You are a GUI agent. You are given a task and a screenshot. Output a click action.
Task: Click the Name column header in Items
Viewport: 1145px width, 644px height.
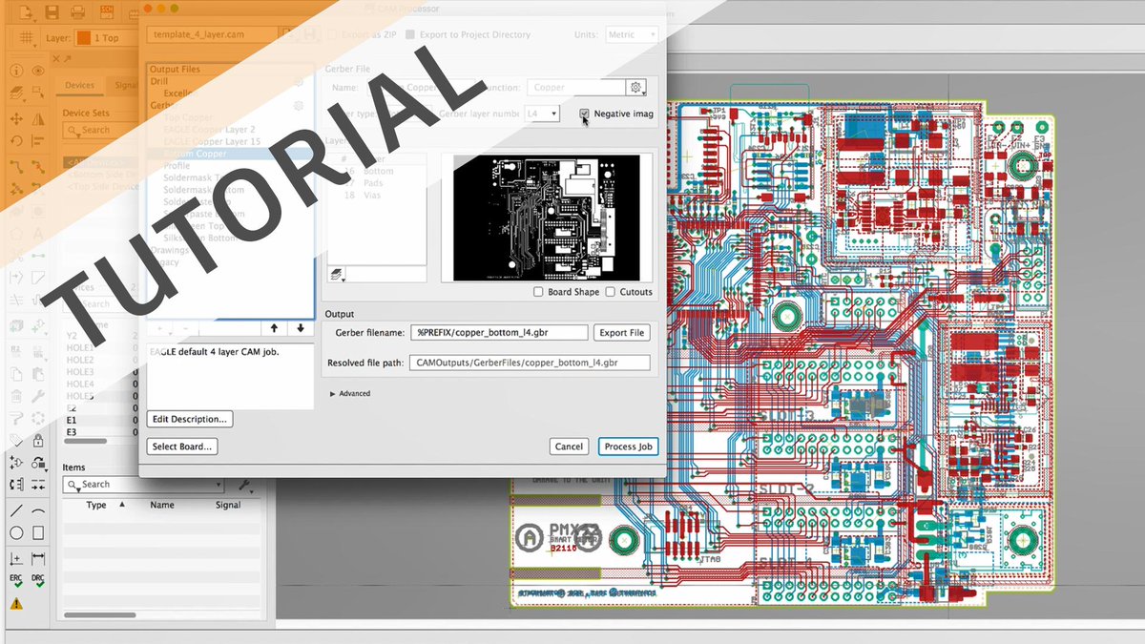pyautogui.click(x=162, y=505)
